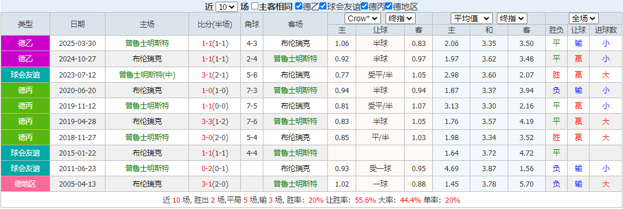Click the 3.87 draw odds value
This screenshot has height=209, width=623.
coord(489,169)
